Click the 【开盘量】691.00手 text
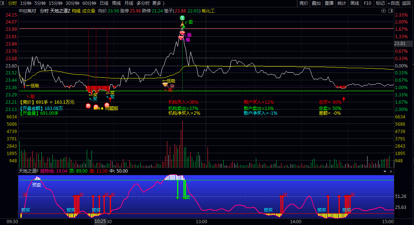Viewport: 414px width, 225px height. pyautogui.click(x=39, y=113)
